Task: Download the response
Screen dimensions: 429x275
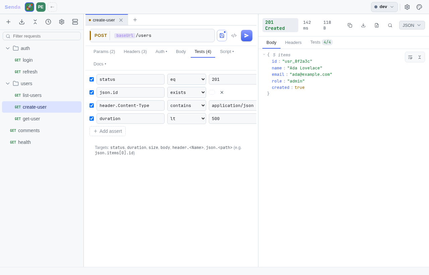Action: tap(363, 25)
